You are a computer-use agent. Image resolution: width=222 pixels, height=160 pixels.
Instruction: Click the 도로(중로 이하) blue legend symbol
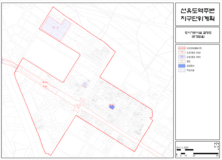click(182, 57)
